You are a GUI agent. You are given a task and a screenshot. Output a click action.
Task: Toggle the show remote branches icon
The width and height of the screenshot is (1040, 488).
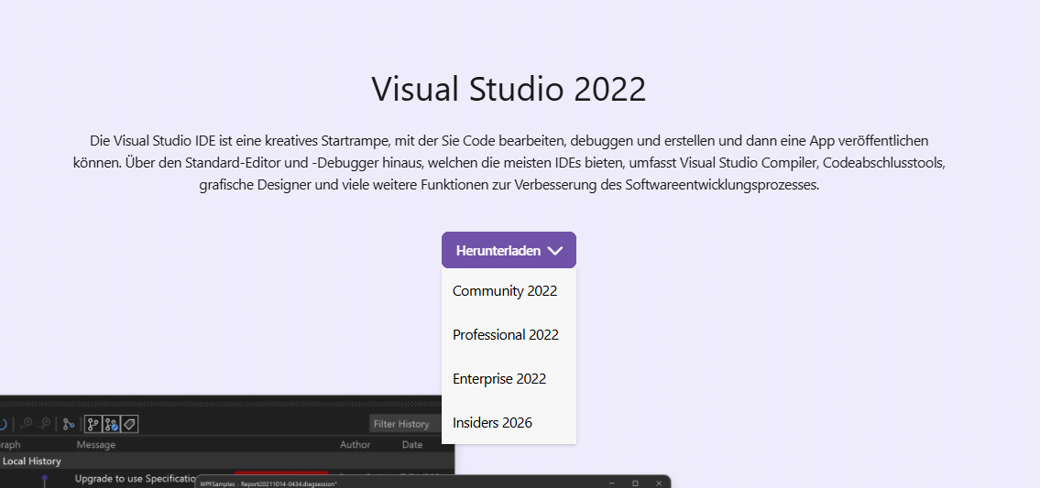[111, 424]
